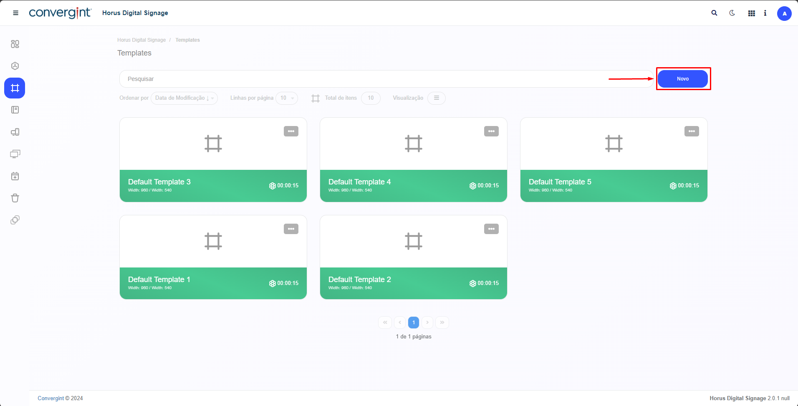Click the info icon in header

(765, 13)
